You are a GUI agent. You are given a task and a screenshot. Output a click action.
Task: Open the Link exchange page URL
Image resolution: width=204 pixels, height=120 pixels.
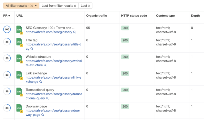pos(53,78)
